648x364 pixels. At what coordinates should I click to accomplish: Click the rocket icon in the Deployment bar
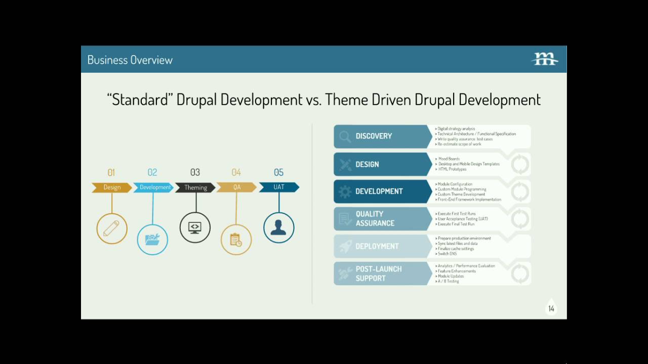[345, 246]
